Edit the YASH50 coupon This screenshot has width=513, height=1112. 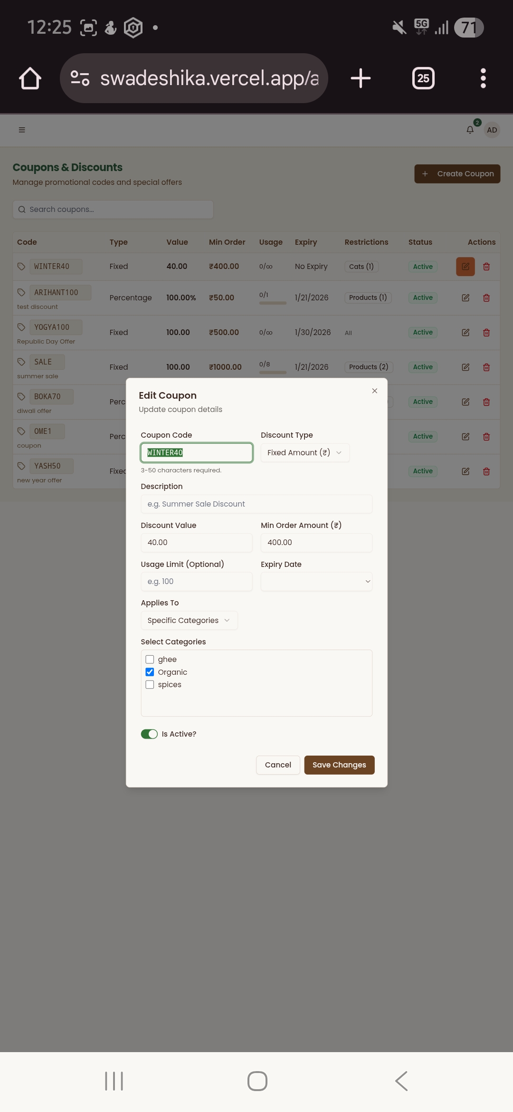[x=465, y=471]
